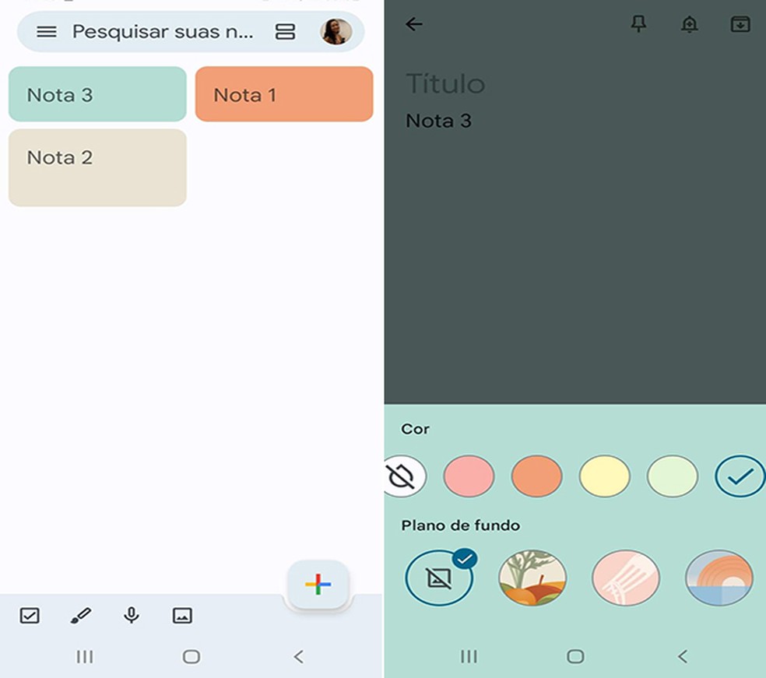766x678 pixels.
Task: Add a reminder via the bell icon
Action: click(689, 24)
